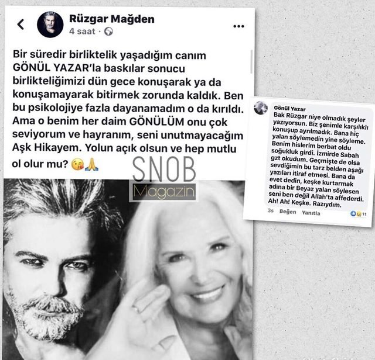Click the comment's '3s' timestamp

271,210
